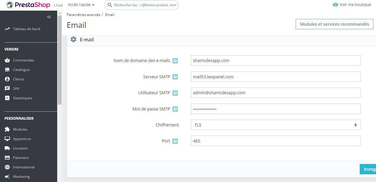Click the PERSONNALISER section heading
376x182 pixels.
click(x=19, y=118)
